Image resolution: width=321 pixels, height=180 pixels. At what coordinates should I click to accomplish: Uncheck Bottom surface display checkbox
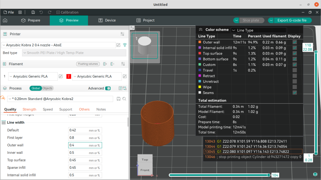pos(295,59)
